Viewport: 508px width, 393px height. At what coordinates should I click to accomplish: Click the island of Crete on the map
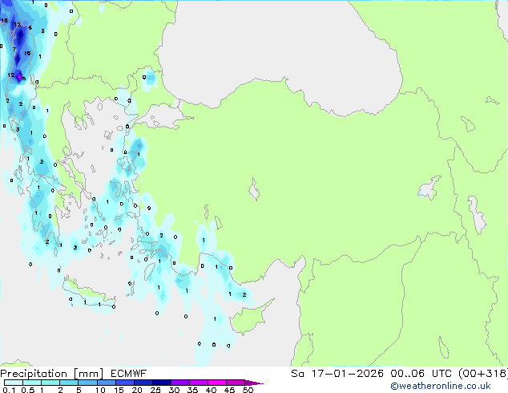coord(88,291)
